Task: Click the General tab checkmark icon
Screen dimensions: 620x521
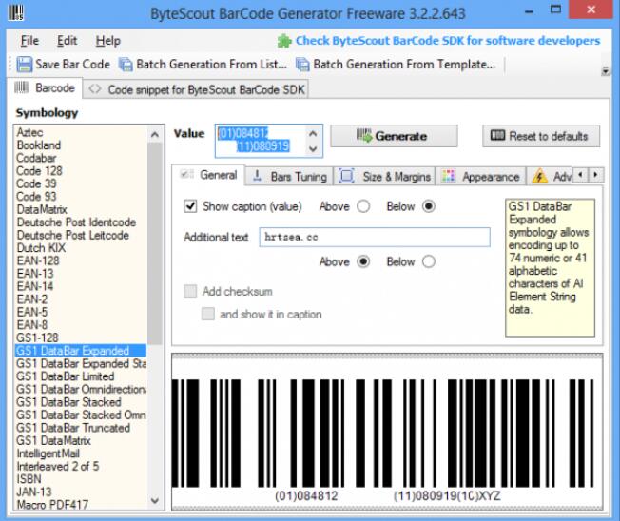Action: [x=186, y=174]
